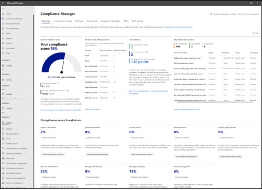Screen dimensions: 262x190
Task: Click the compliance score gauge chart
Action: click(62, 63)
